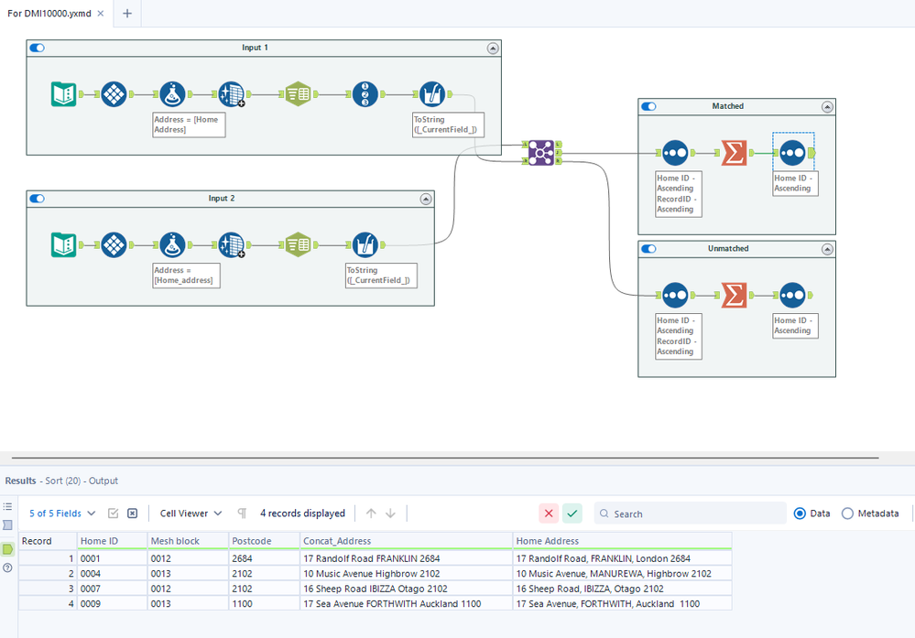
Task: Select the last Sort tool in Unmatched
Action: 792,295
